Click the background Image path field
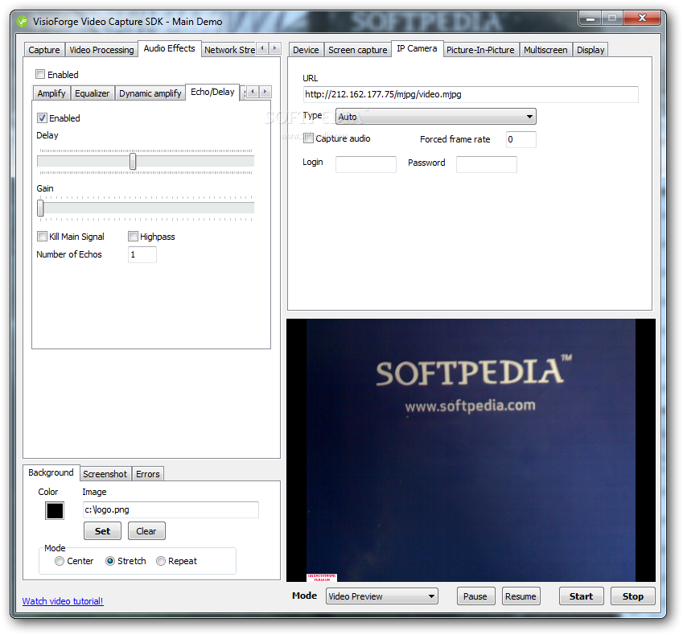This screenshot has height=635, width=683. 171,509
